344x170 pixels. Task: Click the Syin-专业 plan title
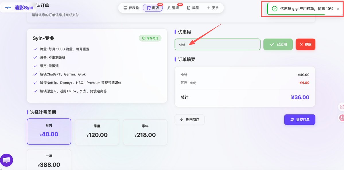coord(43,38)
